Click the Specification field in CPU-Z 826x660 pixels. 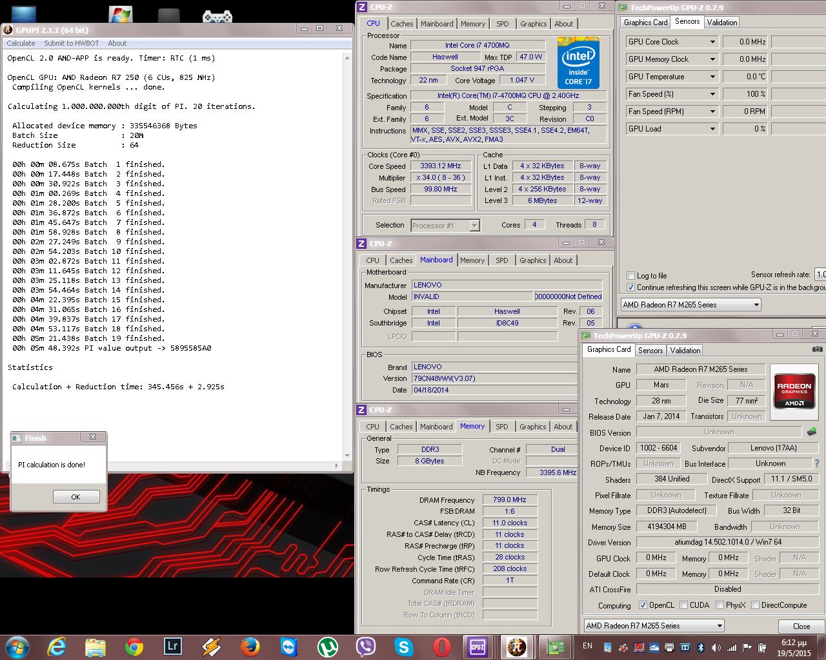click(x=509, y=96)
